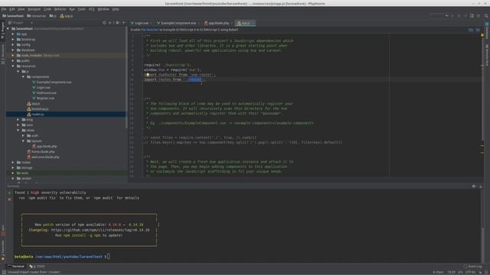Open the Project tool window side tab
The width and height of the screenshot is (490, 275).
pos(3,31)
